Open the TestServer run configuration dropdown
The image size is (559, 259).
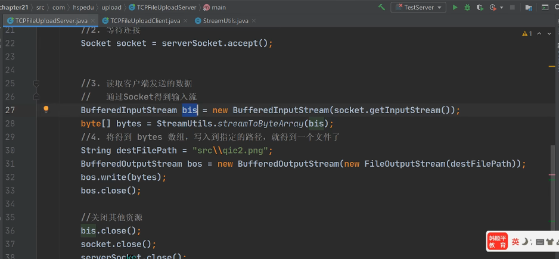point(418,7)
